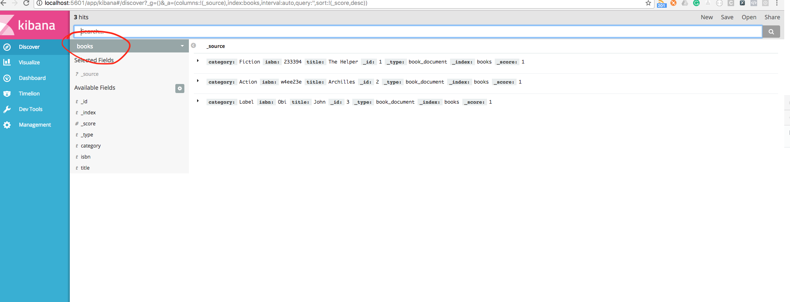Collapse the fields sidebar with arrow icon
The width and height of the screenshot is (790, 302).
pyautogui.click(x=193, y=45)
